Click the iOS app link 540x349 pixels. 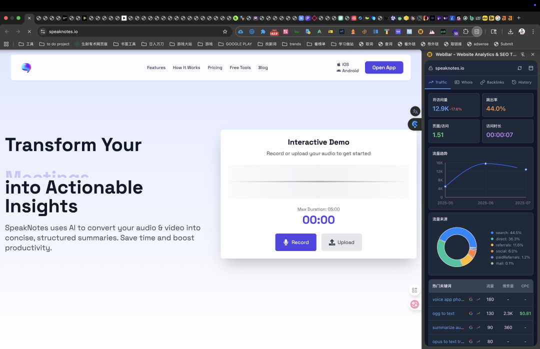(x=342, y=64)
